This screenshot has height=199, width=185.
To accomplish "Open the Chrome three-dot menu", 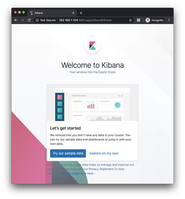I will coord(169,20).
